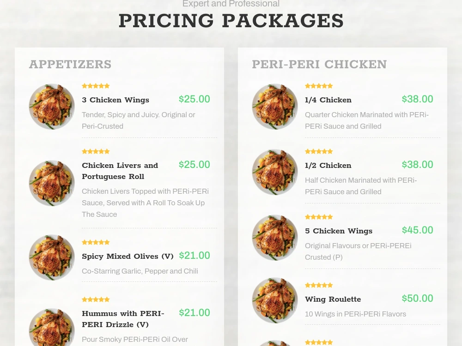The height and width of the screenshot is (346, 462).
Task: Click the $45.00 price for 5 Chicken Wings
Action: [x=418, y=230]
